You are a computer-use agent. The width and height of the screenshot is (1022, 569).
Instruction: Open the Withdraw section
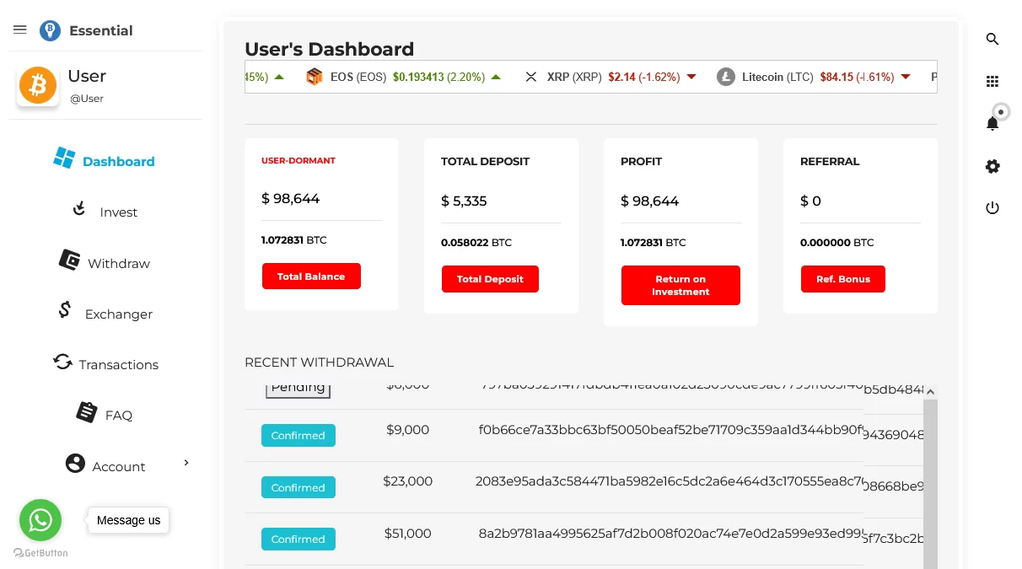point(105,263)
